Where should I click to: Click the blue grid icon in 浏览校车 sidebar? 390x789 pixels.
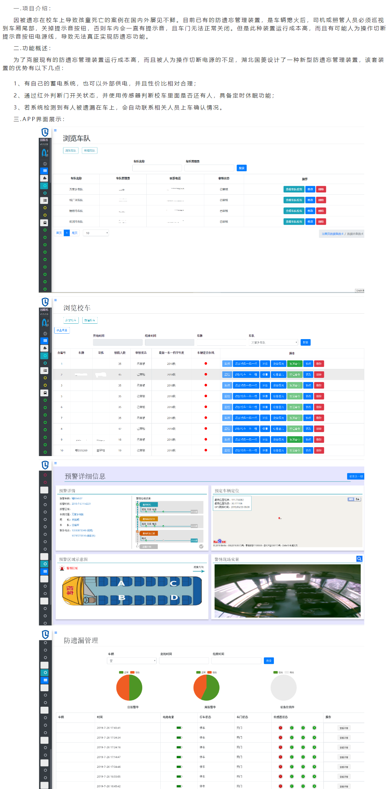coord(45,340)
